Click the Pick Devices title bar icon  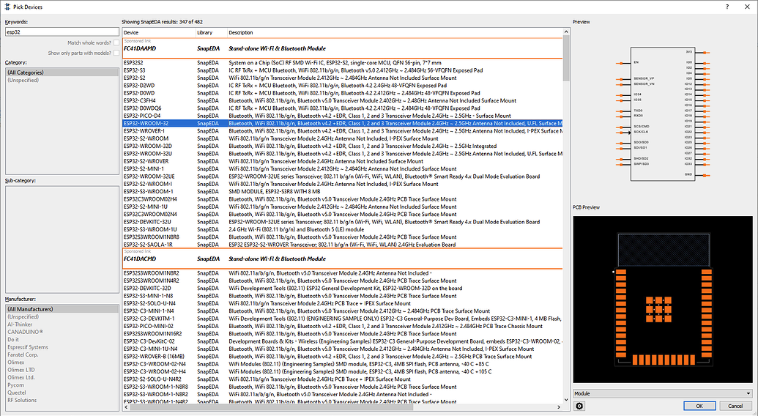(x=6, y=6)
